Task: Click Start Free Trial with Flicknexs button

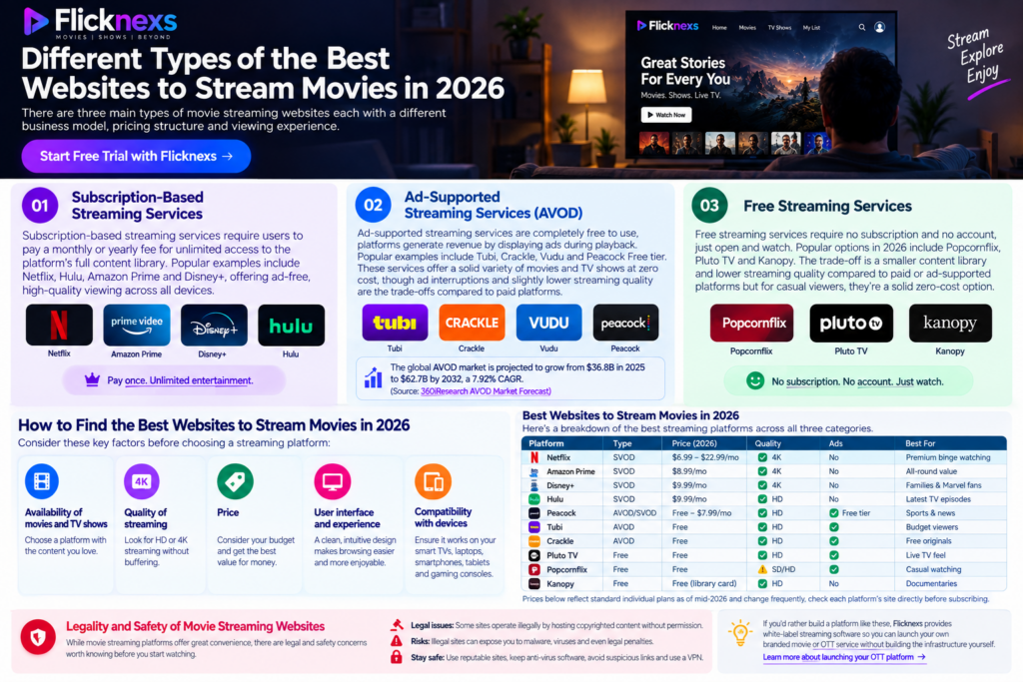Action: pyautogui.click(x=136, y=157)
